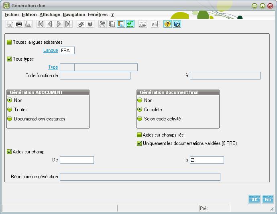Click the next record arrow icon

coord(59,24)
